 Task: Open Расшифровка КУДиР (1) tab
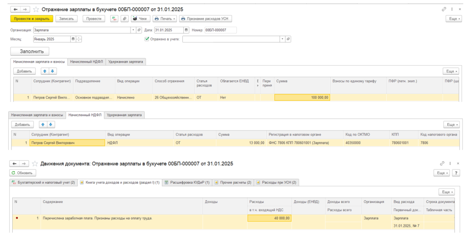[x=187, y=182]
